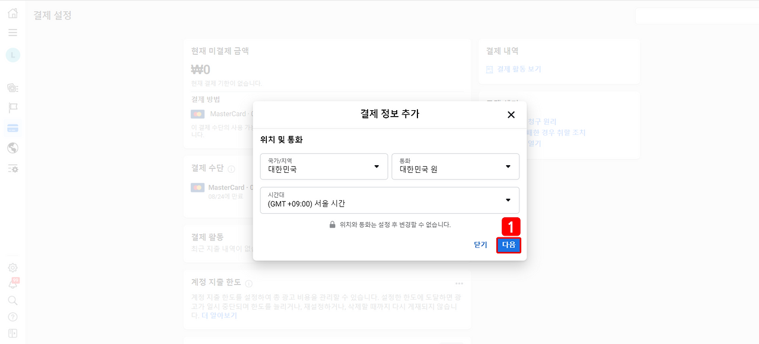Open the notifications bell with 99 badge
The height and width of the screenshot is (344, 759).
pos(12,284)
